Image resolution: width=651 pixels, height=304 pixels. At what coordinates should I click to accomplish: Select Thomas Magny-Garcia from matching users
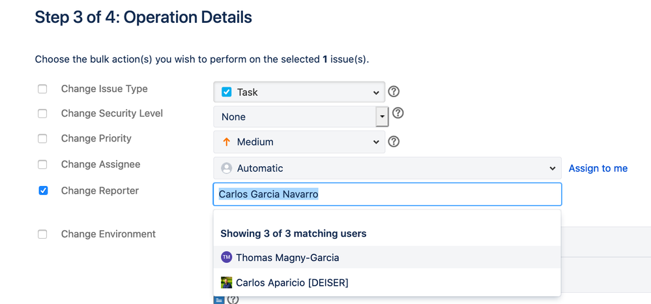point(287,258)
